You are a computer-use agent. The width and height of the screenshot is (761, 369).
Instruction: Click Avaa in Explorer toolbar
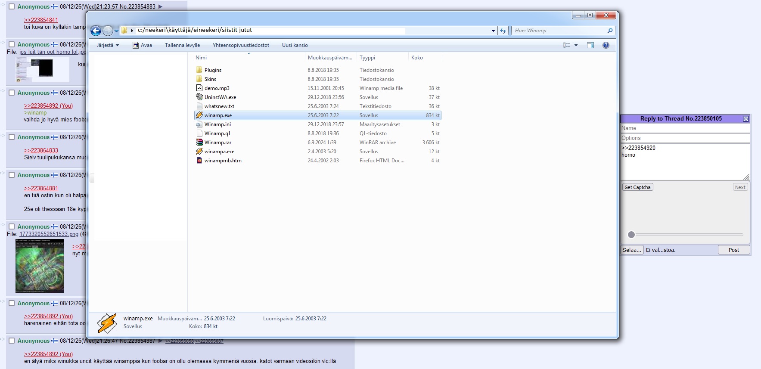pyautogui.click(x=146, y=45)
